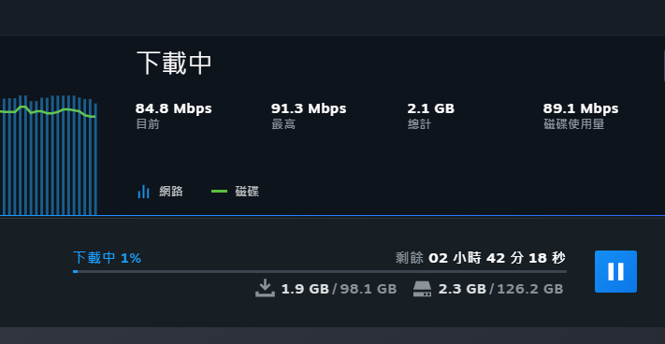Click the 89.1 Mbps disk usage value
This screenshot has height=344, width=665.
581,108
